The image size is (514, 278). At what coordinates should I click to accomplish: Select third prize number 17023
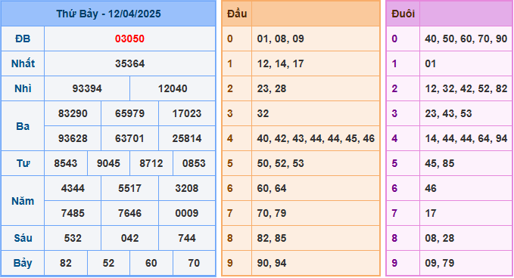(x=187, y=113)
